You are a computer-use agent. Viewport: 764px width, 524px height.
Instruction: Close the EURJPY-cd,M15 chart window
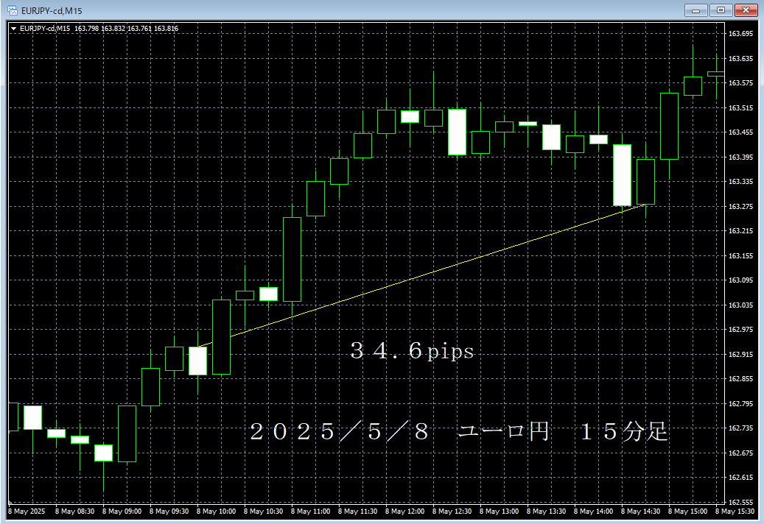(746, 10)
